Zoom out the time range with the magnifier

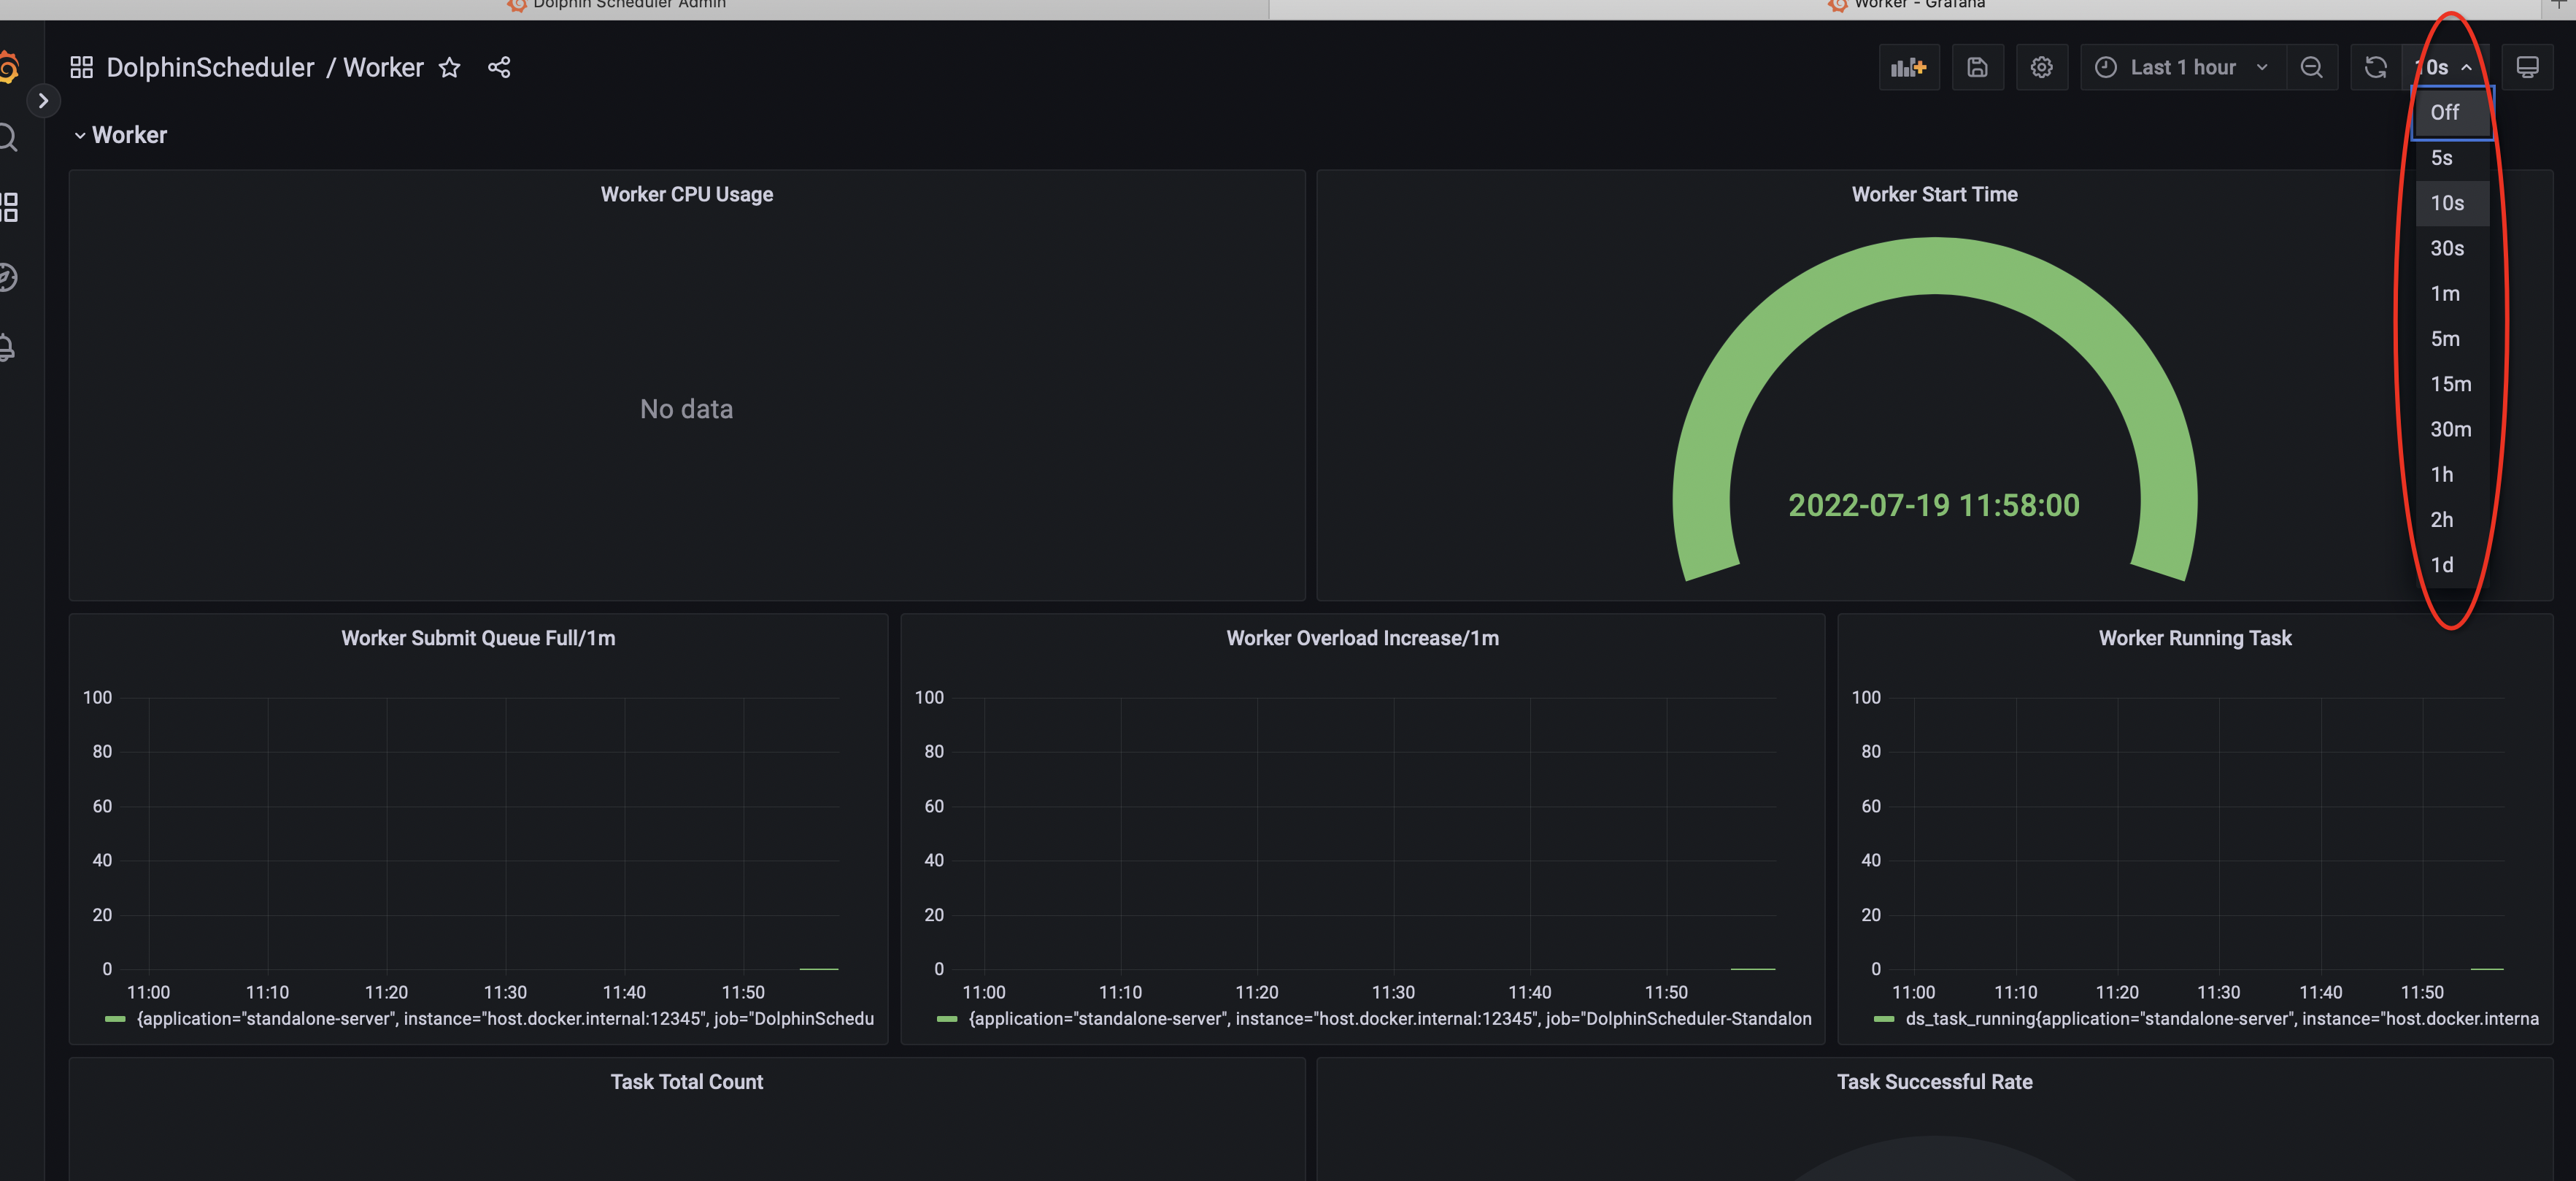(x=2312, y=67)
